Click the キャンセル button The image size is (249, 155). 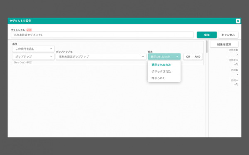point(228,35)
